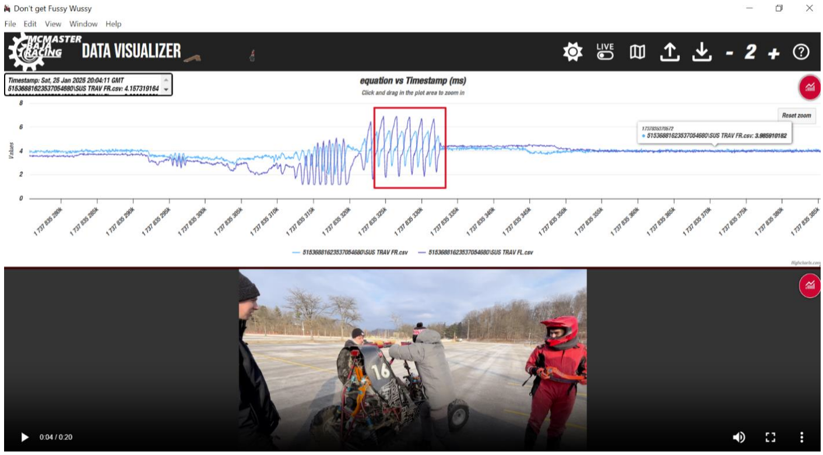The height and width of the screenshot is (455, 823).
Task: Open the File menu
Action: 10,24
